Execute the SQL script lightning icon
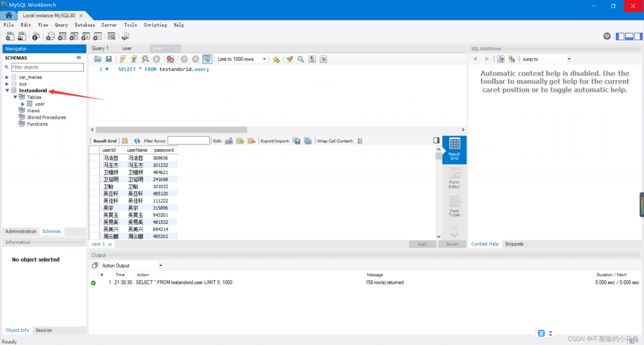 pos(123,59)
